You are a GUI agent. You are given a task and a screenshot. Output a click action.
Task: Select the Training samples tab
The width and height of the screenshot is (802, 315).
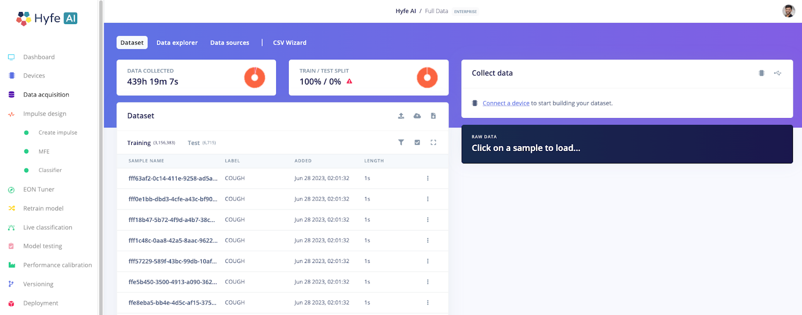click(x=151, y=143)
